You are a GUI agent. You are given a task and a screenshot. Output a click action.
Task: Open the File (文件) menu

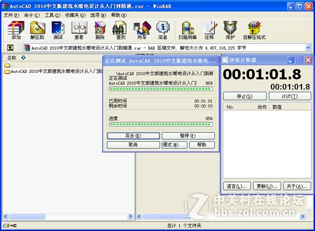pos(11,15)
